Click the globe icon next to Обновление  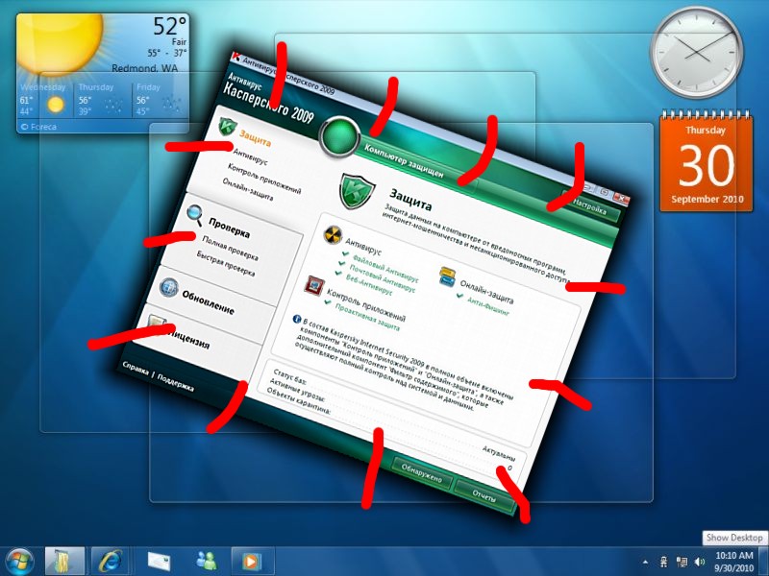point(168,288)
